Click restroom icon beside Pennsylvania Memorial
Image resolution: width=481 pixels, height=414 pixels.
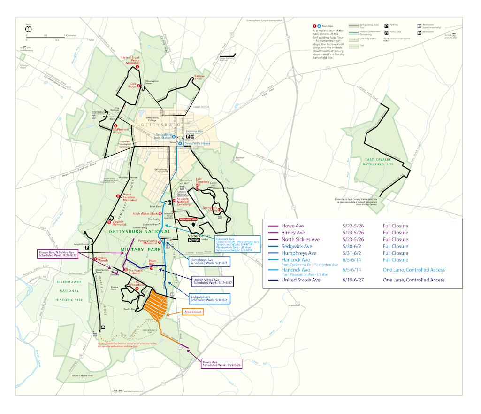tap(168, 246)
